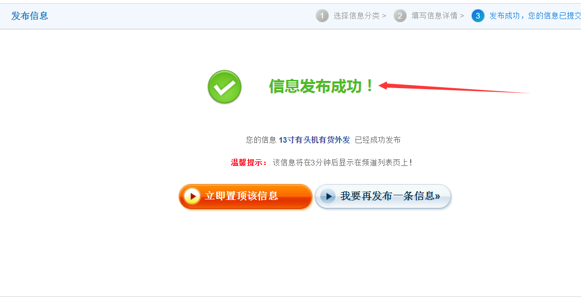
Task: Click the blue step 3 numbered circle
Action: tap(478, 16)
